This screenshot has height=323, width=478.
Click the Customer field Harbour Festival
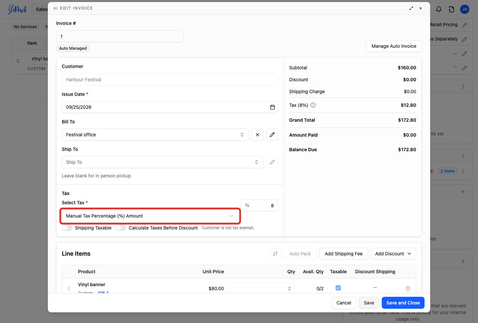click(x=170, y=80)
